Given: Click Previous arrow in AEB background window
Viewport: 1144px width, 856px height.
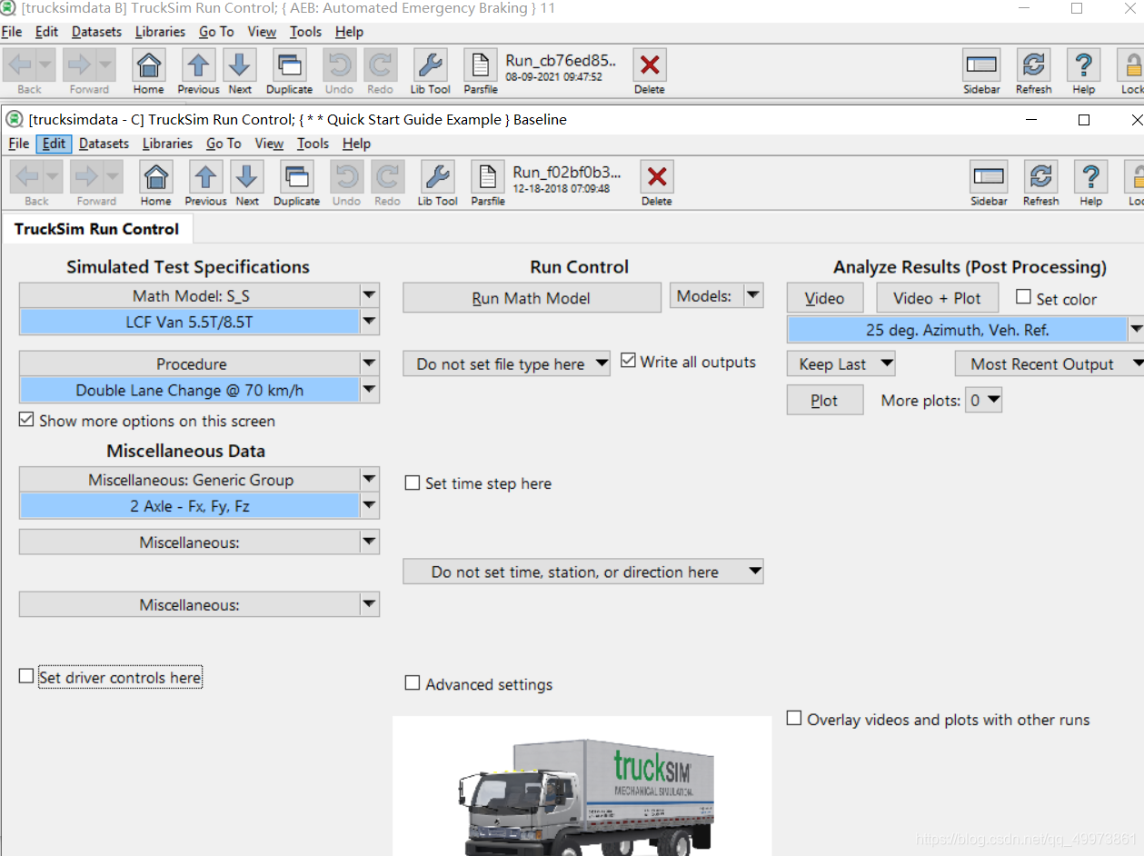Looking at the screenshot, I should 198,65.
